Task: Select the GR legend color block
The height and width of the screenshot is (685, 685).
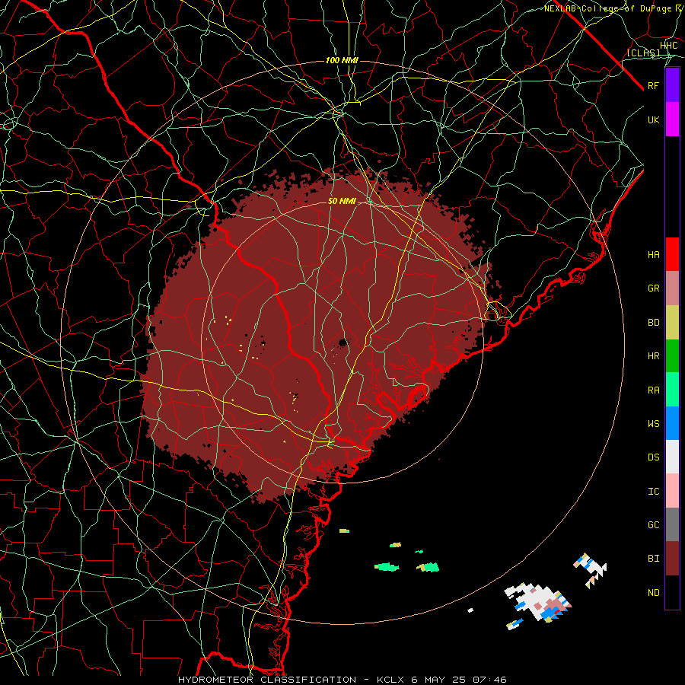Action: 672,288
